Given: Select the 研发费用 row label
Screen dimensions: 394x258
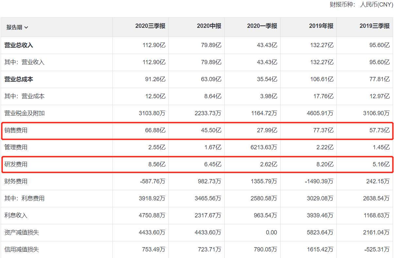Looking at the screenshot, I should [16, 164].
